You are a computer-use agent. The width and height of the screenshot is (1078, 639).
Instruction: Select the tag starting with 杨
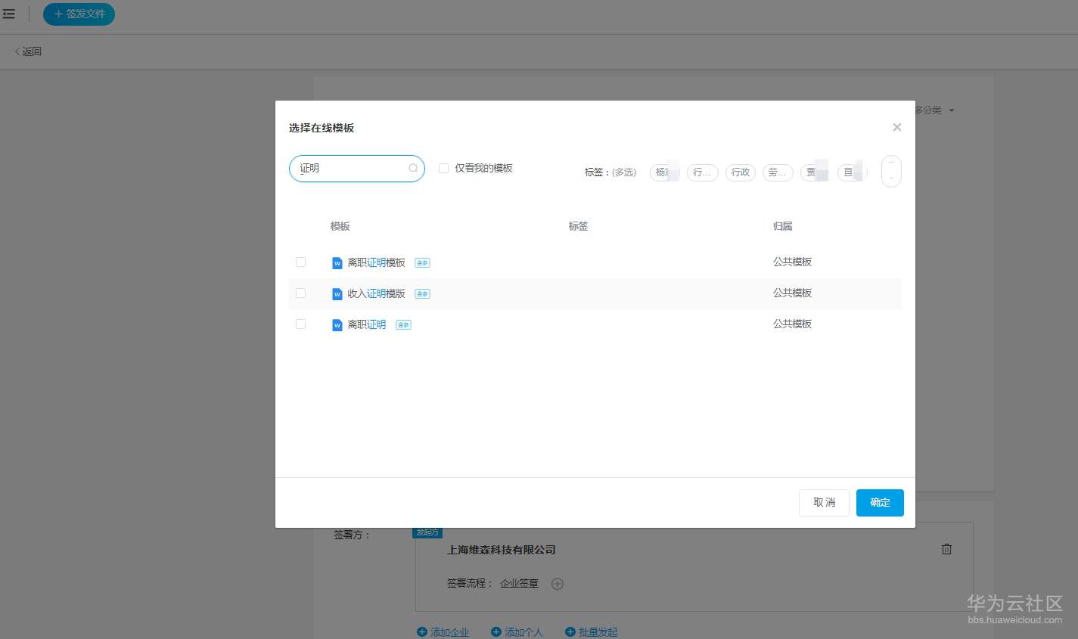click(665, 172)
